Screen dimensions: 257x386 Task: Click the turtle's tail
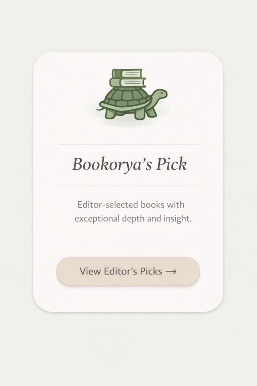tap(99, 109)
